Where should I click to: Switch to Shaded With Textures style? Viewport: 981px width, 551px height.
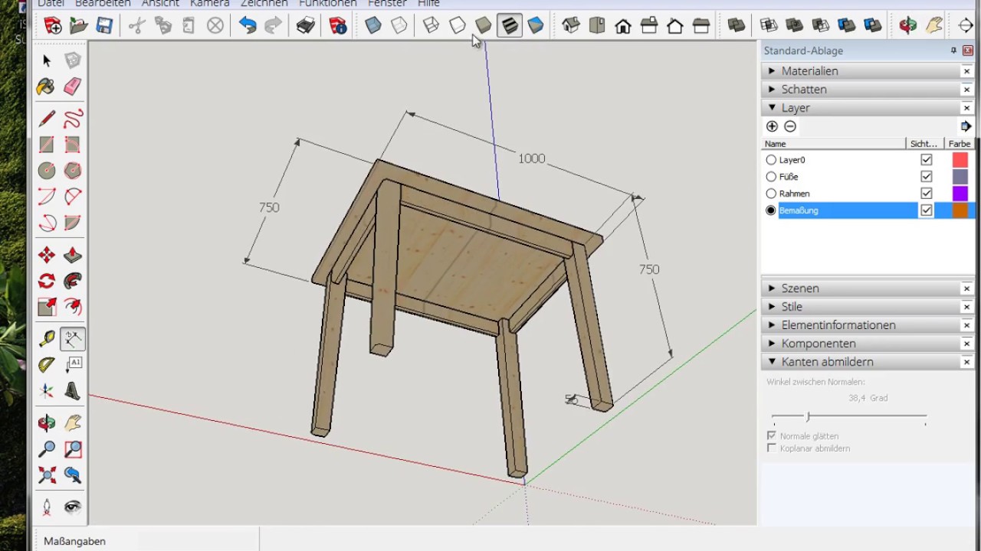(510, 26)
